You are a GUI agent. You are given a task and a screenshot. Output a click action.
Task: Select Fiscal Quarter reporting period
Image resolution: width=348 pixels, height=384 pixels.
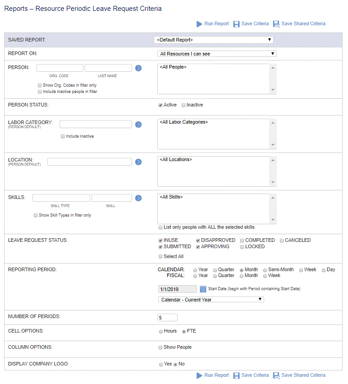point(215,276)
